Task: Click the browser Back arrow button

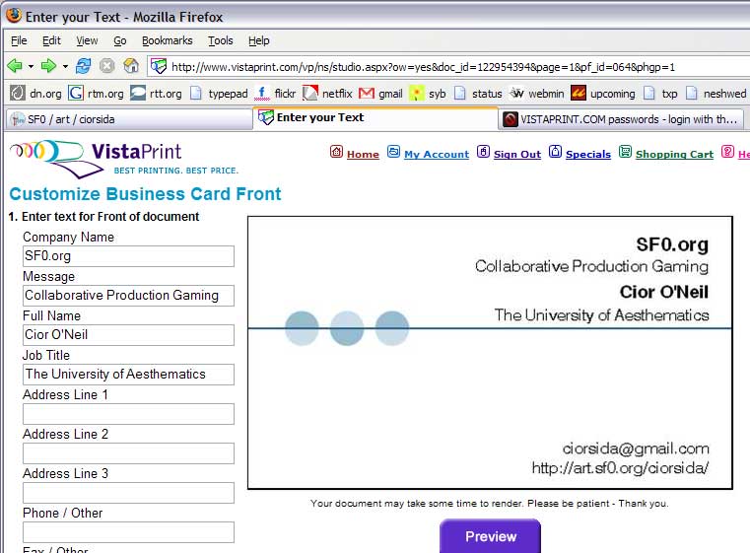Action: [15, 66]
